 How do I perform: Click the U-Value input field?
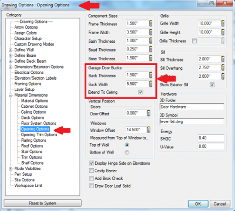(211, 147)
